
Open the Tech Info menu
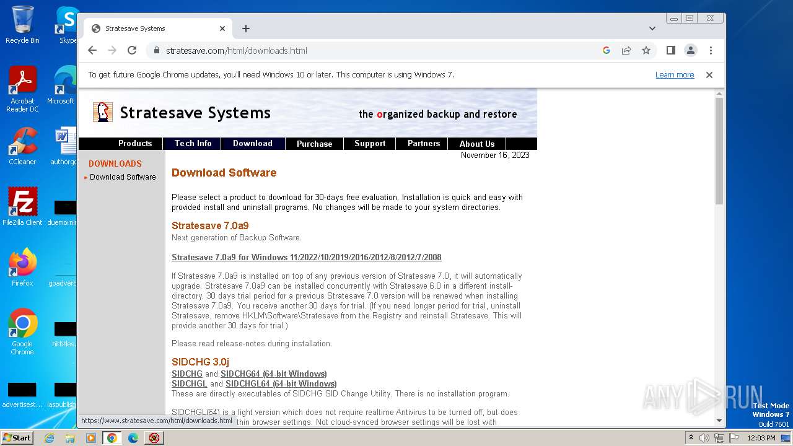coord(193,143)
